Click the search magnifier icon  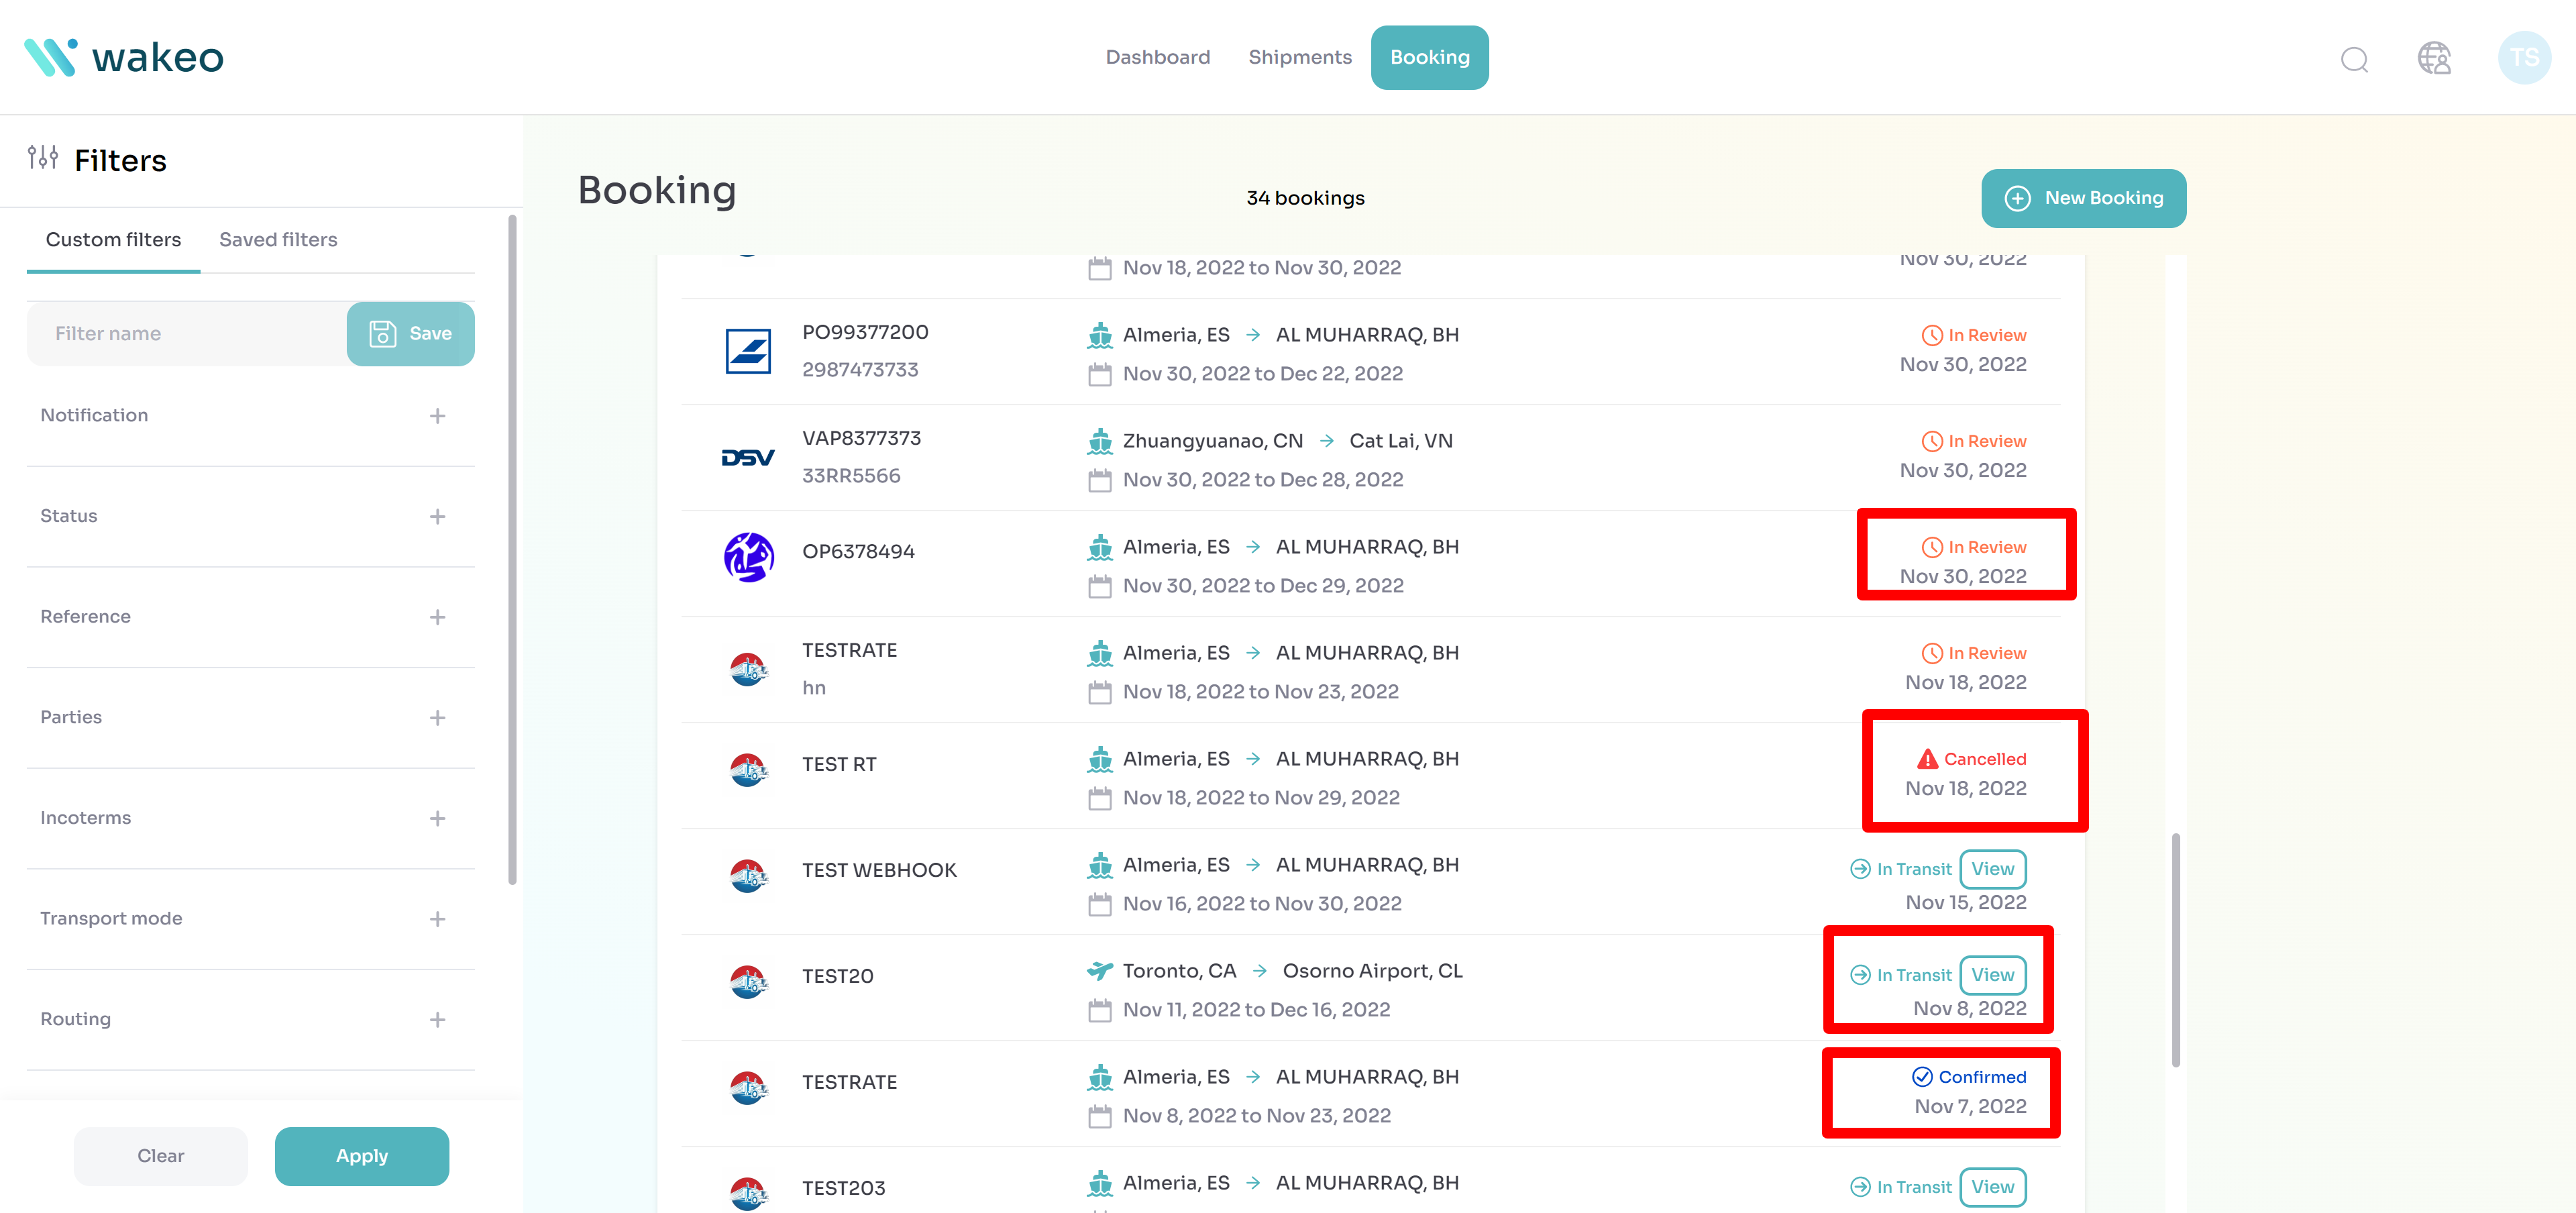2355,59
